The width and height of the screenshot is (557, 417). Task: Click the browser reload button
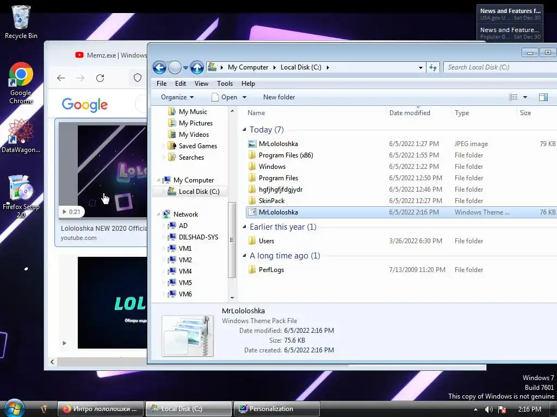(100, 78)
